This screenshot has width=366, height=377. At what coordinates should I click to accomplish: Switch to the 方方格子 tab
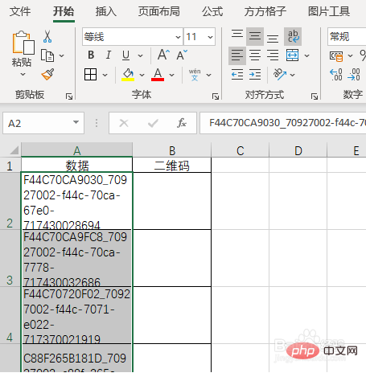(x=265, y=11)
